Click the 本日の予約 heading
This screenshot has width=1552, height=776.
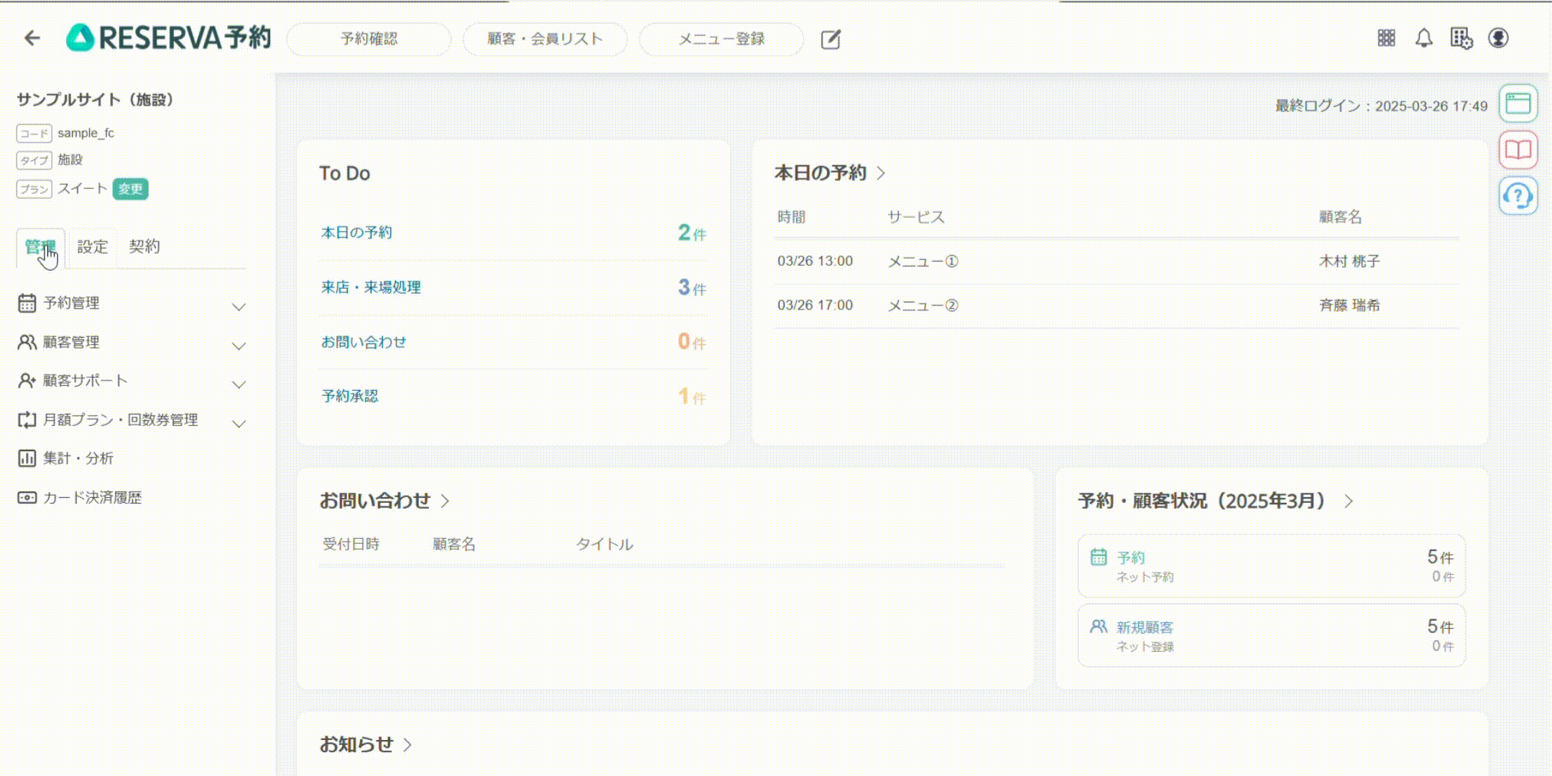point(821,173)
